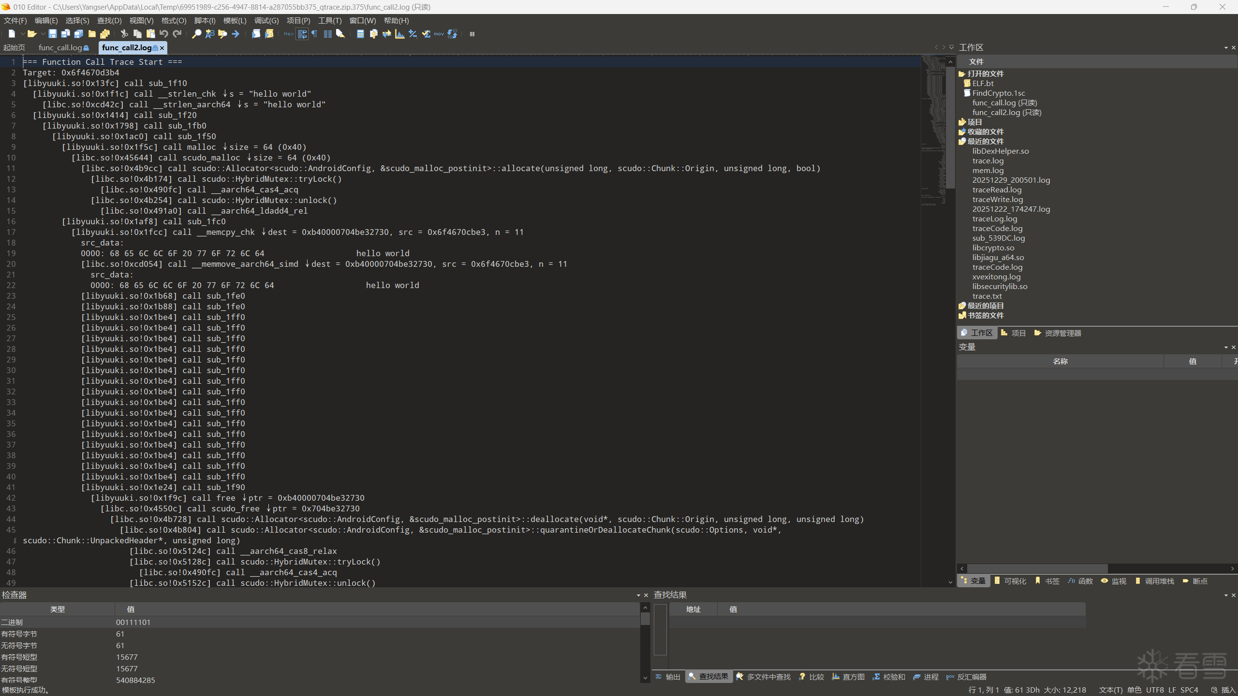
Task: Toggle Hex editing mode button
Action: 288,34
